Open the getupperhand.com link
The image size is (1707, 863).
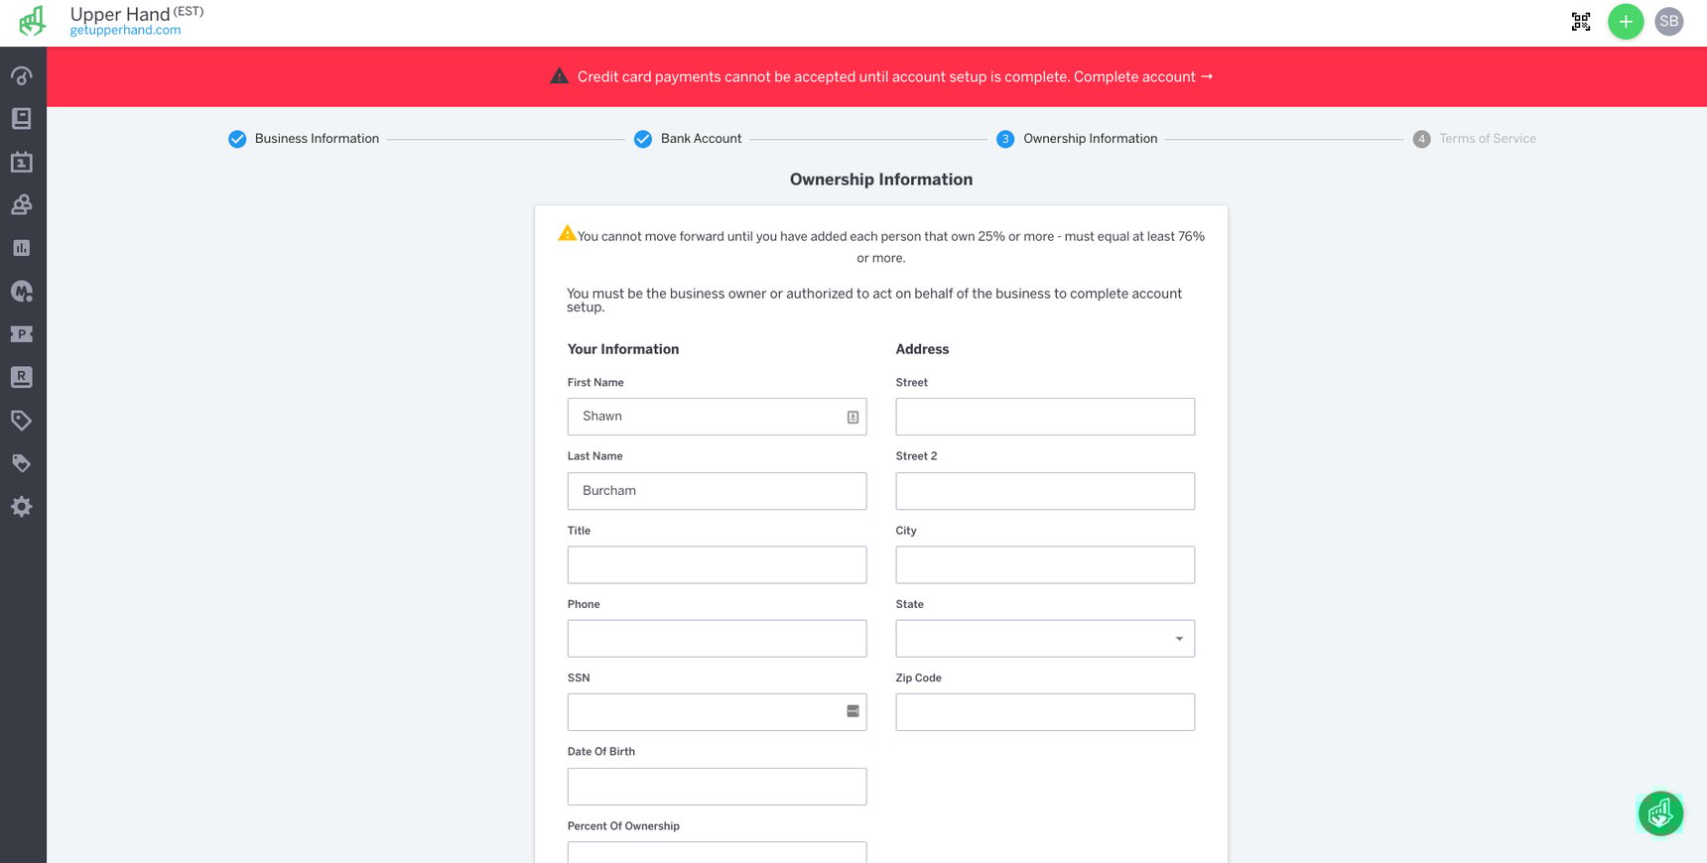[125, 30]
